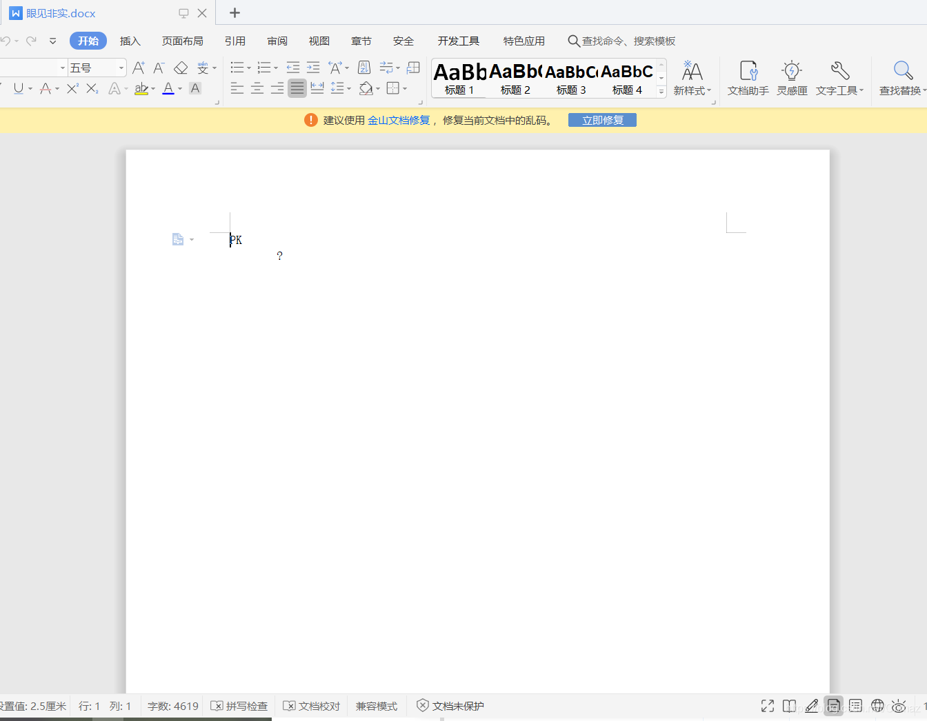The width and height of the screenshot is (927, 721).
Task: Open the sort (A-Z) tool
Action: point(364,68)
